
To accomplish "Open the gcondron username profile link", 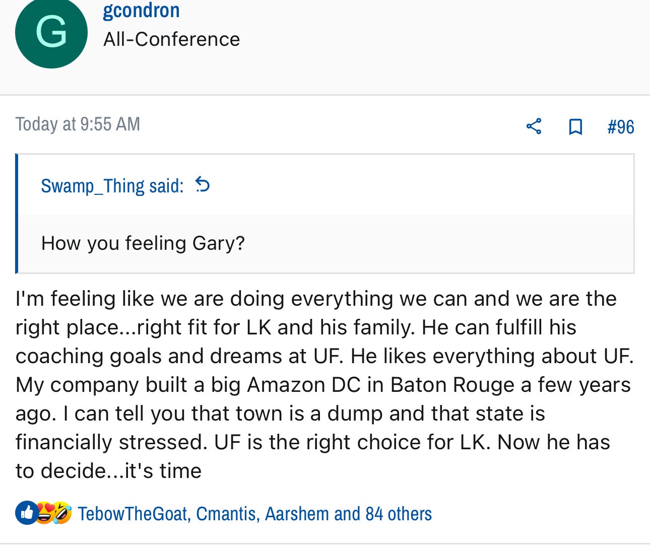I will coord(141,10).
